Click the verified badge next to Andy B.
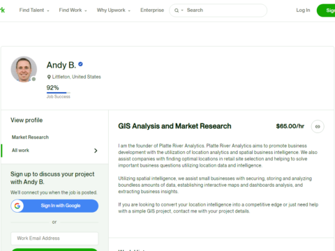 pyautogui.click(x=80, y=64)
